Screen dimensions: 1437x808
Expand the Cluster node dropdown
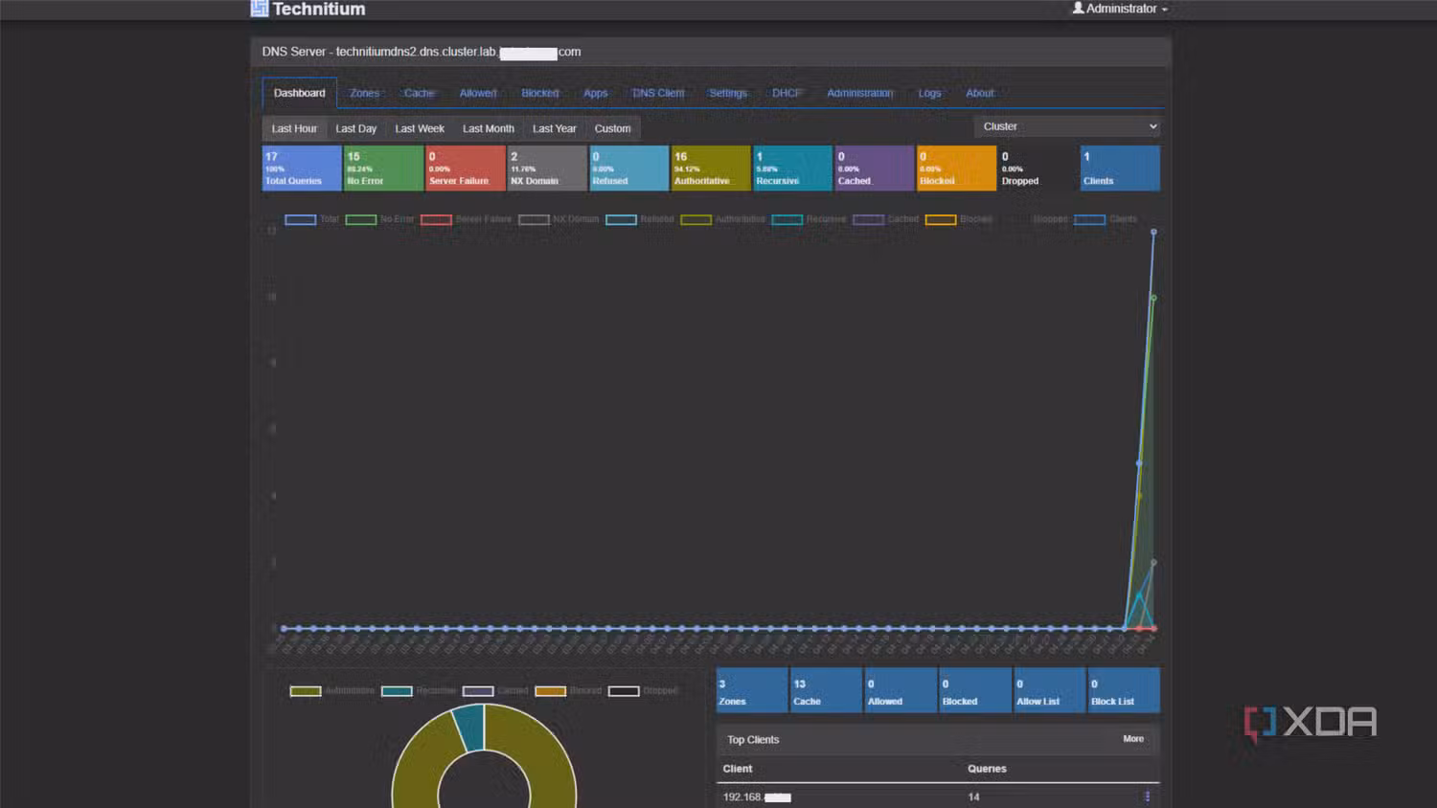(x=1067, y=126)
